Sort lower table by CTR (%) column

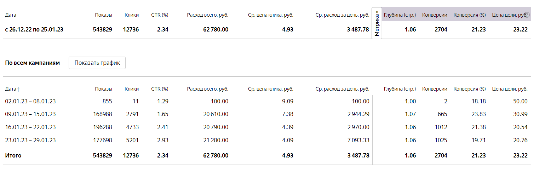160,89
